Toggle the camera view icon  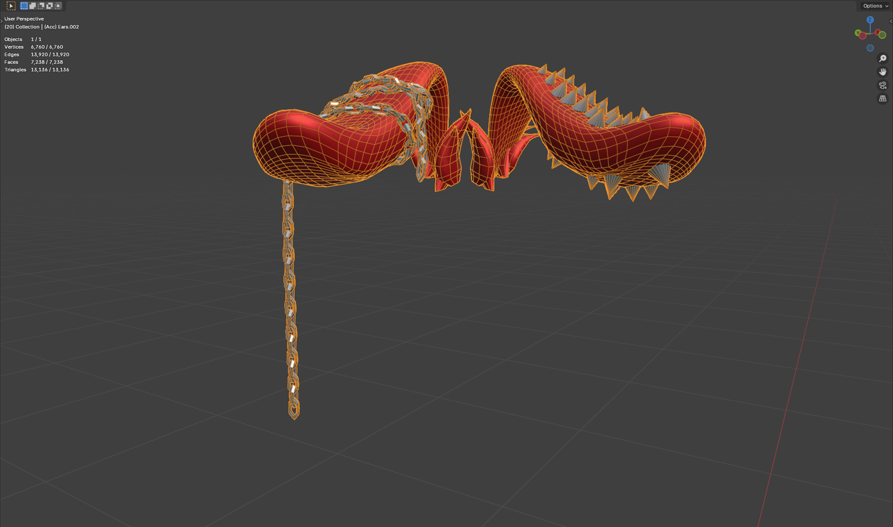pos(883,85)
